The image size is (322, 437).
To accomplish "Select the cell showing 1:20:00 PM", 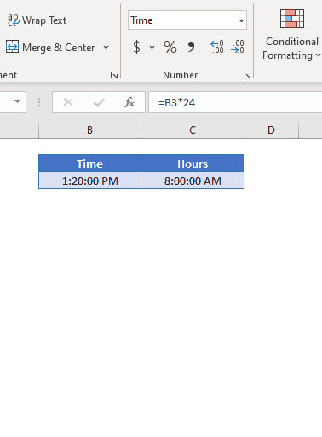I will [x=89, y=181].
